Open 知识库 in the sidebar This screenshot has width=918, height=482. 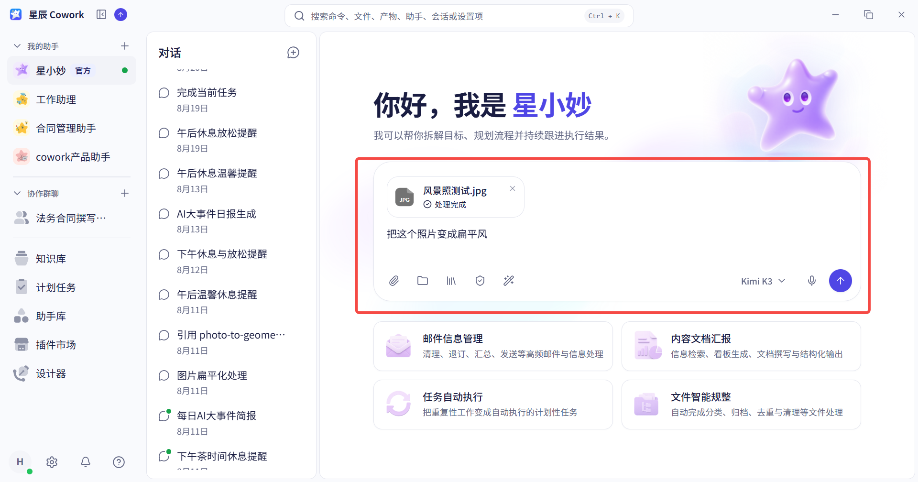click(x=72, y=259)
